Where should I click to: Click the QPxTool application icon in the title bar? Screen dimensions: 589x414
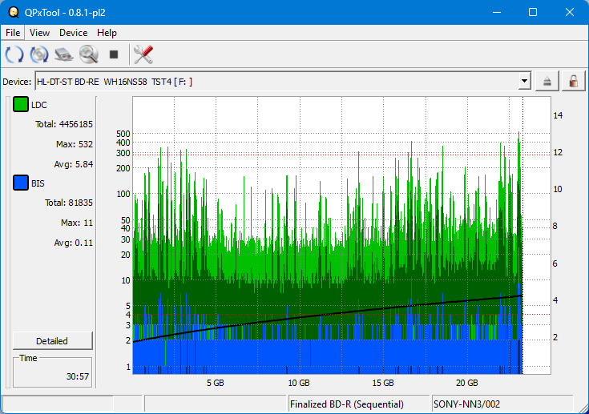pos(14,12)
